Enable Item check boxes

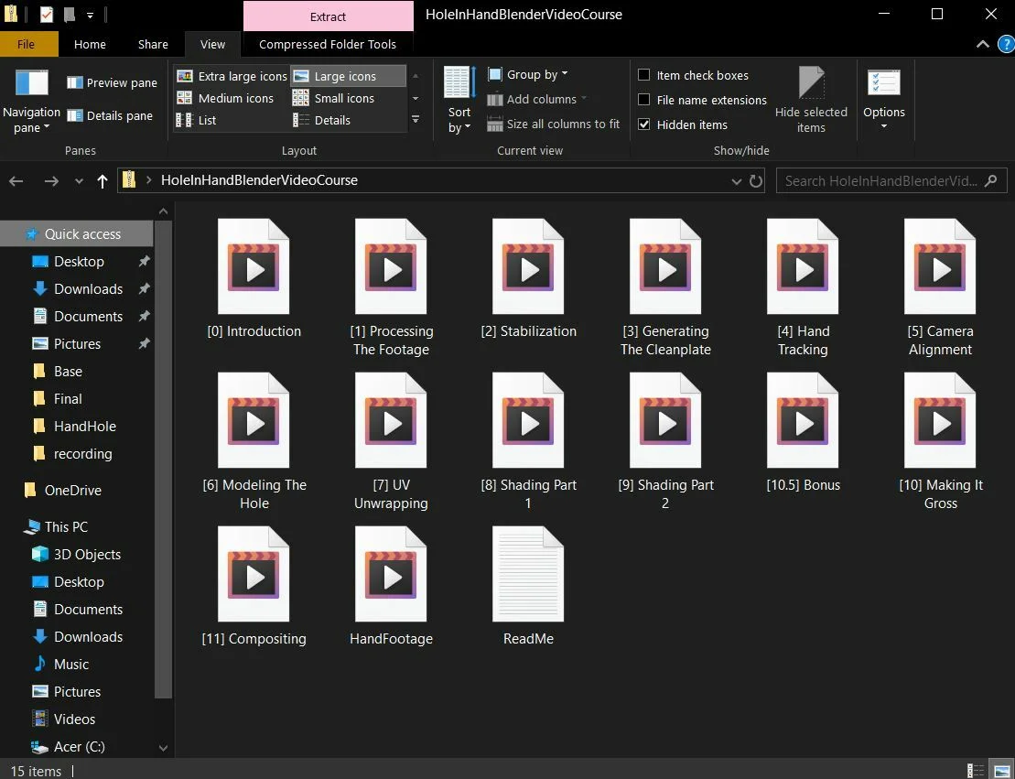click(x=644, y=75)
